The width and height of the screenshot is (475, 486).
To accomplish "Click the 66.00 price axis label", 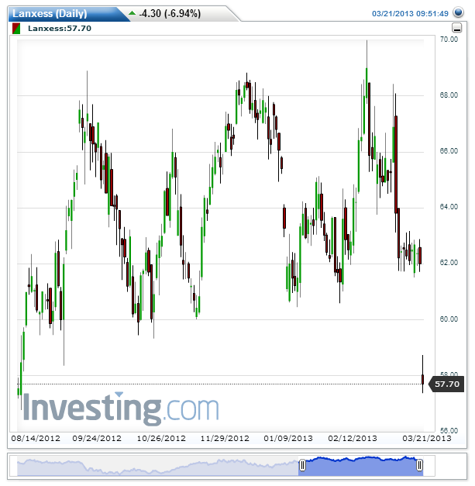I will [x=449, y=150].
